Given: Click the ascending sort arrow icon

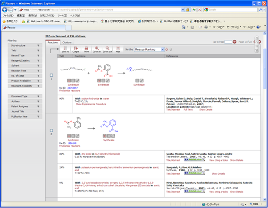Looking at the screenshot, I should [171, 49].
